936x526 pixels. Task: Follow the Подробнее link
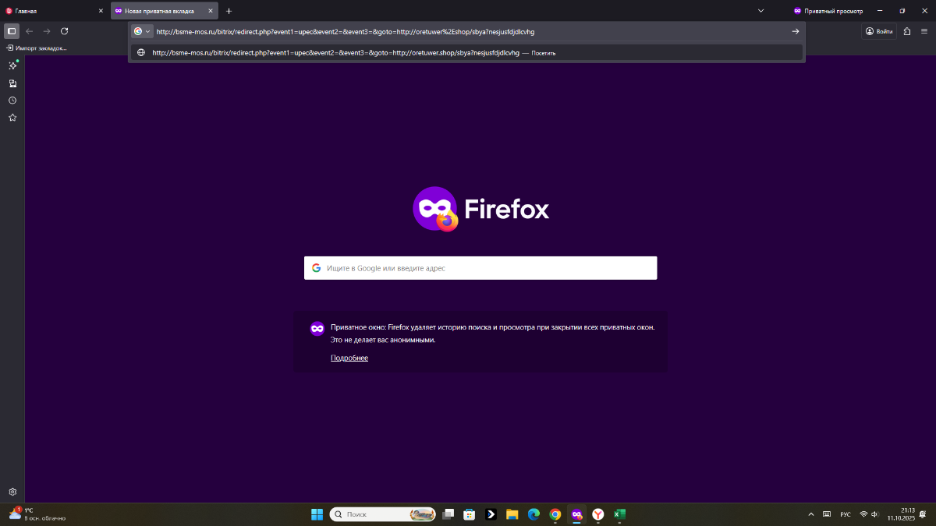click(x=349, y=358)
